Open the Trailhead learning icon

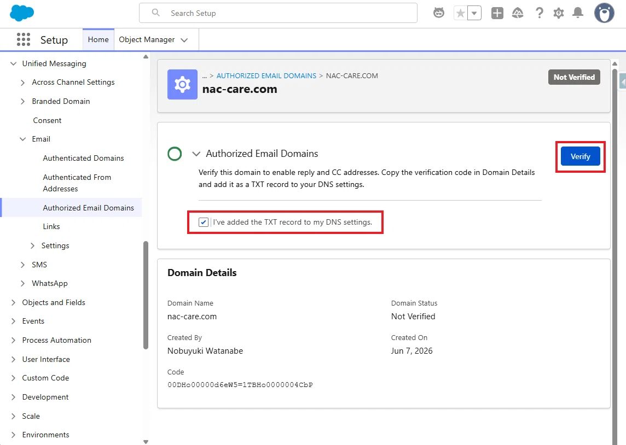pos(518,13)
